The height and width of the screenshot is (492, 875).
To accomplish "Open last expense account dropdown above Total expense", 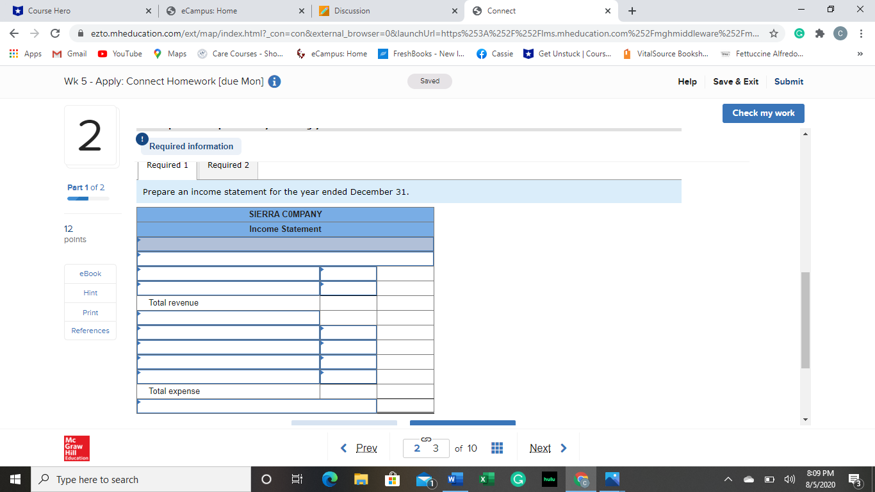I will [x=228, y=377].
